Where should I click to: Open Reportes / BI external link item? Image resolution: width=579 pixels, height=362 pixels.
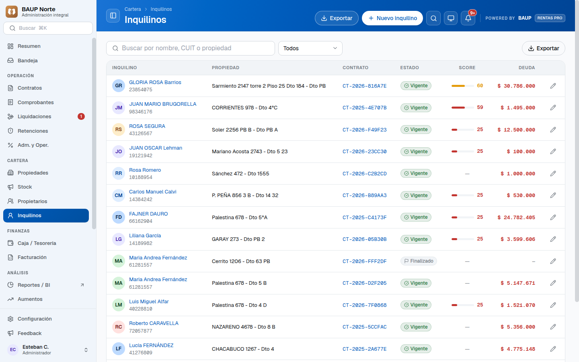pos(46,285)
